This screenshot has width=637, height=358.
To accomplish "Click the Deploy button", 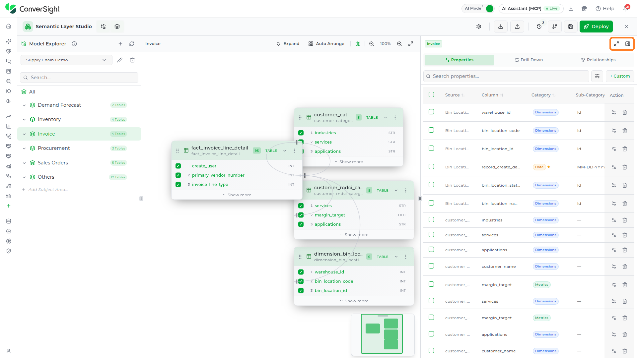I will coord(596,27).
